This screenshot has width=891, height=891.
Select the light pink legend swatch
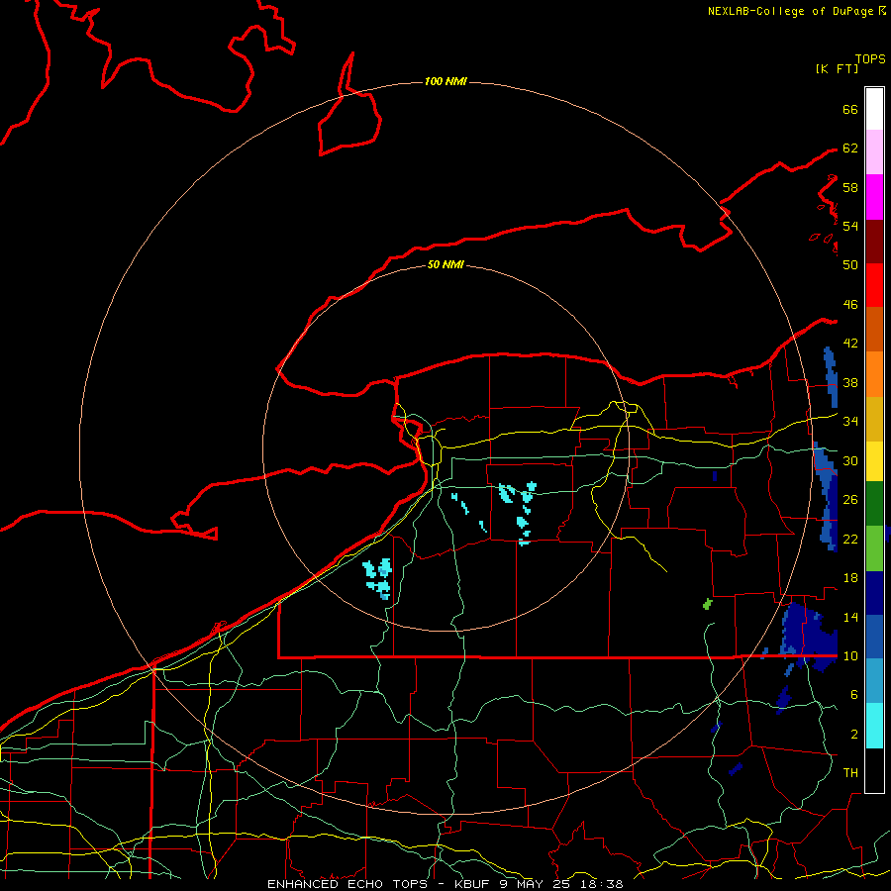click(x=874, y=152)
